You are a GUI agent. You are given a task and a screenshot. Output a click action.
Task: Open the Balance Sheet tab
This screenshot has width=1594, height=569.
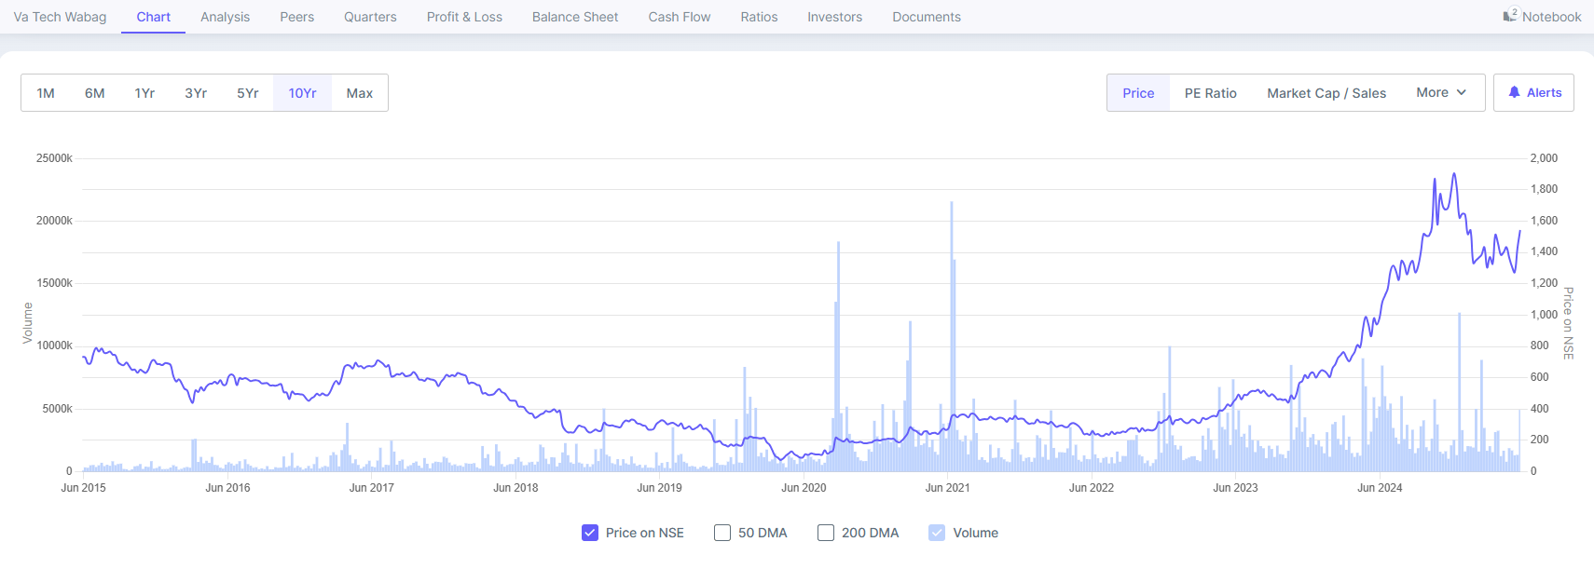point(574,17)
